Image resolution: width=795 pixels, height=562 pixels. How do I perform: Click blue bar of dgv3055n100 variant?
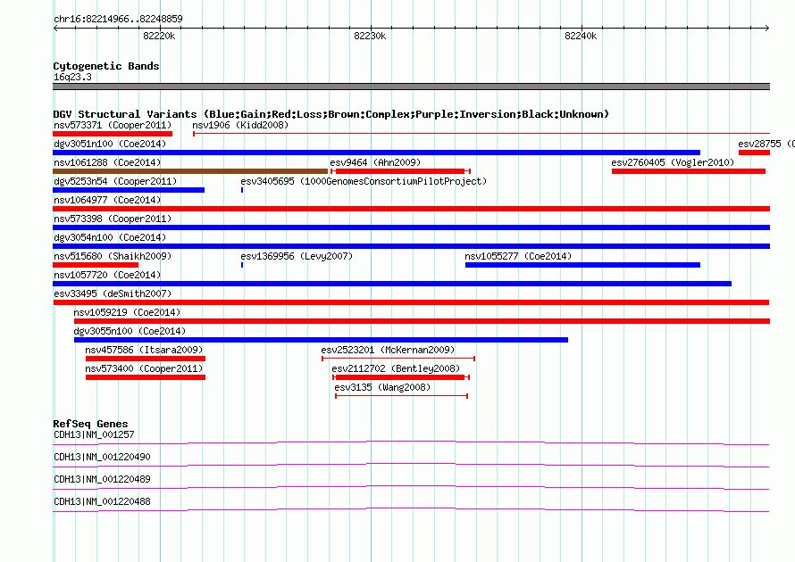point(321,340)
